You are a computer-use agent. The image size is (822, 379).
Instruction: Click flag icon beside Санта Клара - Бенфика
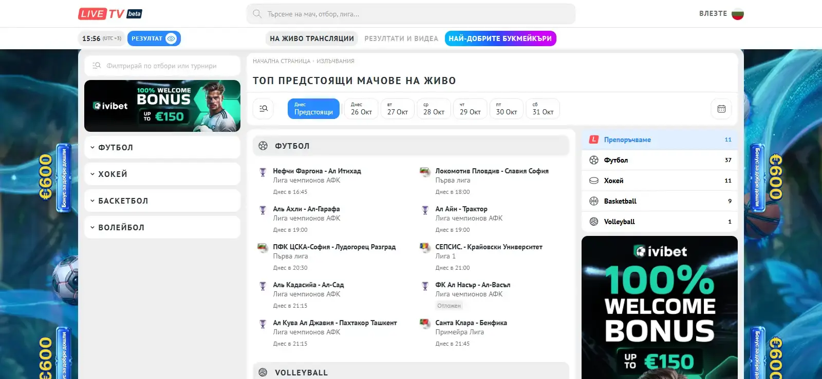point(425,324)
